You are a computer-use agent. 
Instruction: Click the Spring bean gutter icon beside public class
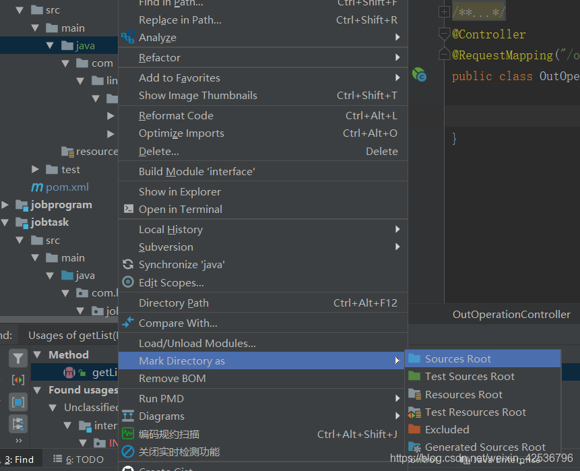click(x=420, y=74)
